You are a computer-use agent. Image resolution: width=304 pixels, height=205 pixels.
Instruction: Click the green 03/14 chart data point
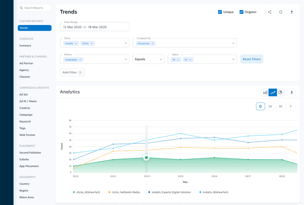pyautogui.click(x=146, y=158)
